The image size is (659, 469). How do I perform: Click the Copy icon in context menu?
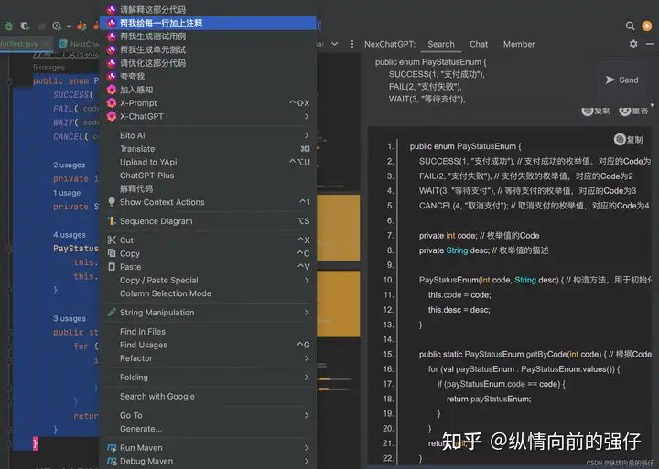point(112,253)
